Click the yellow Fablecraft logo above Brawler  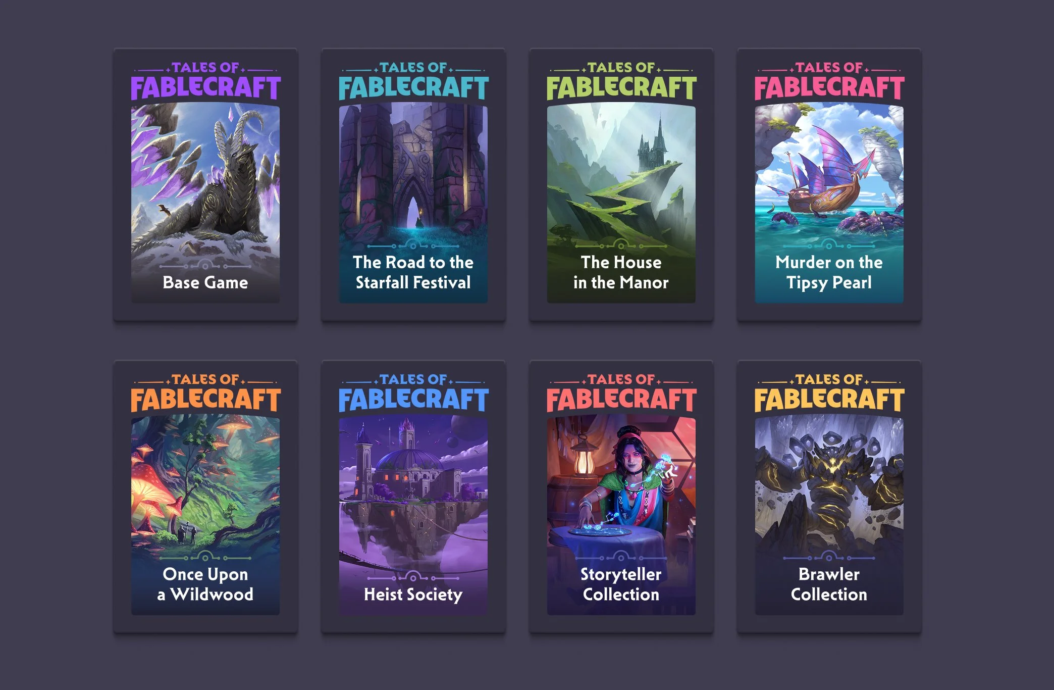click(829, 393)
